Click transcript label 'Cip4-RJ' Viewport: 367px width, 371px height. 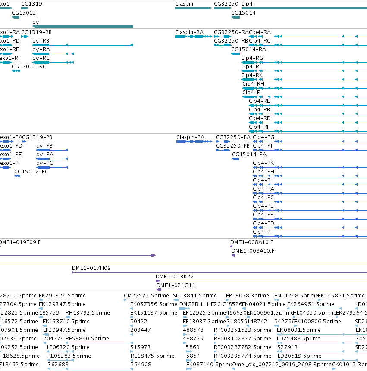pos(251,67)
